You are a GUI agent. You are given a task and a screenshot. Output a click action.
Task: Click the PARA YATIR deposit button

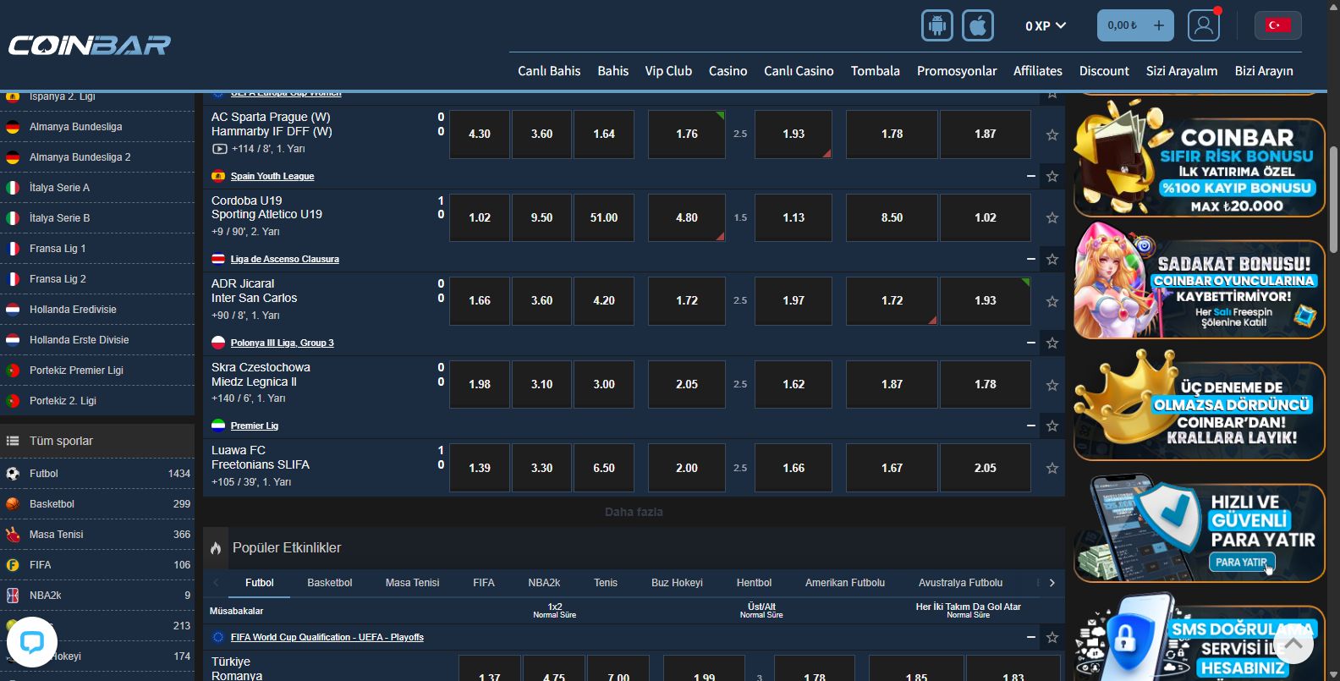click(1240, 563)
